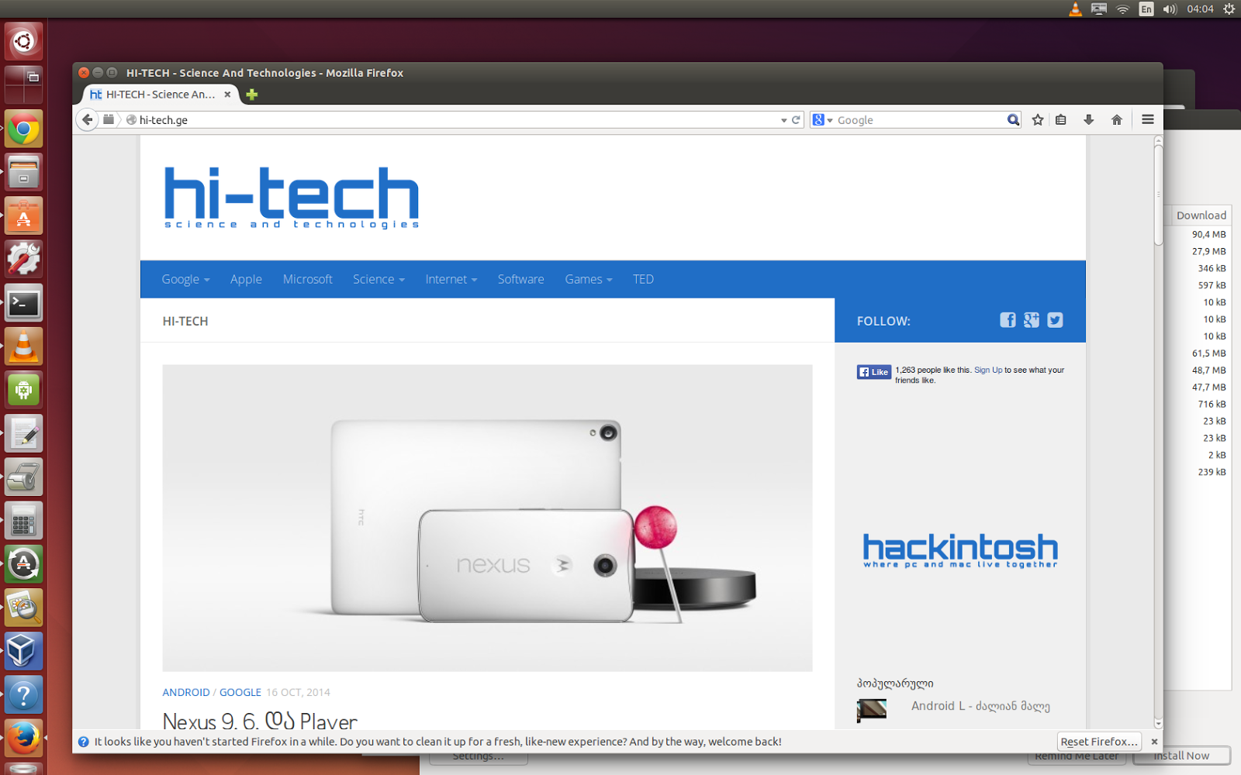Viewport: 1241px width, 775px height.
Task: Go to the Firefox home page icon
Action: coord(1117,120)
